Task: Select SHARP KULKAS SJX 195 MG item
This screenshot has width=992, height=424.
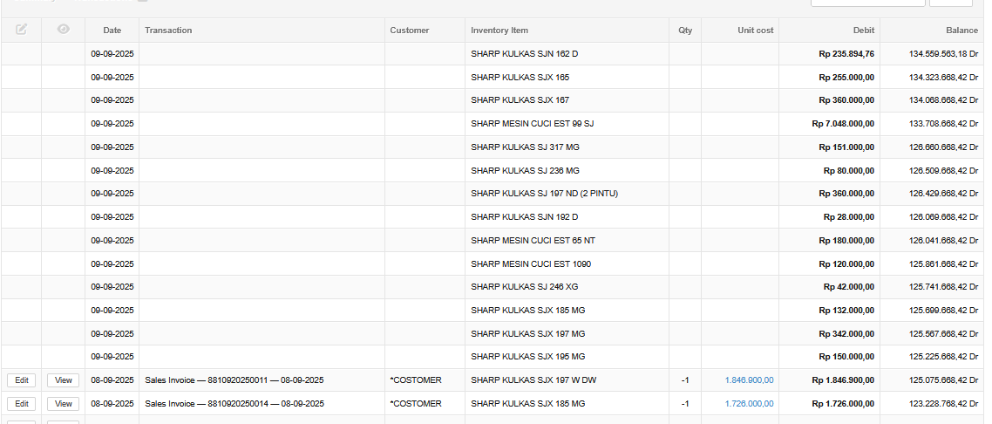Action: tap(527, 356)
